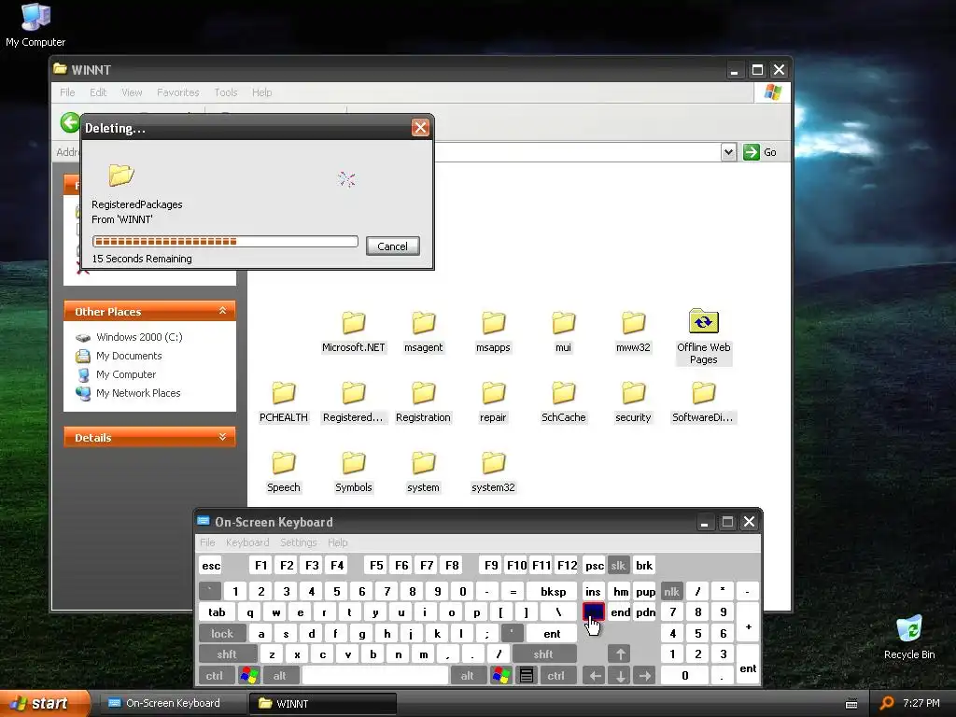Open the Tools menu in WINNT
The image size is (956, 717).
tap(226, 92)
